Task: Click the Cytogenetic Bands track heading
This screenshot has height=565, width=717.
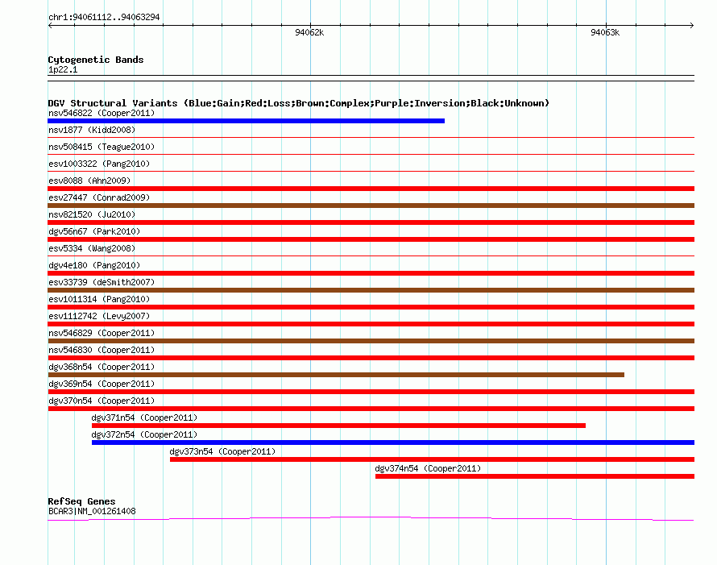Action: (96, 60)
